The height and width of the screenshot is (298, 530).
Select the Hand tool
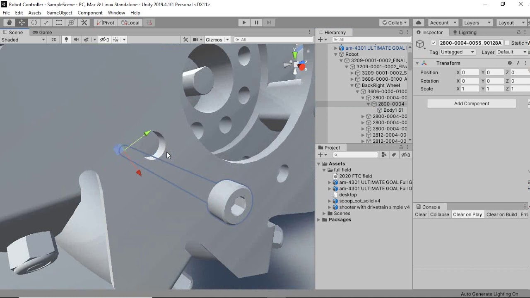[9, 23]
